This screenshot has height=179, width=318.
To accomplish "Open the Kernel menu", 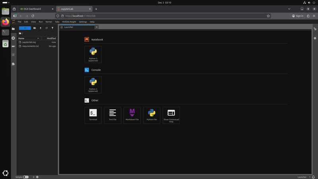I will click(48, 22).
